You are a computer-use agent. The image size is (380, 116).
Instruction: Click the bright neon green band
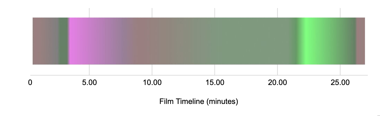tap(306, 41)
